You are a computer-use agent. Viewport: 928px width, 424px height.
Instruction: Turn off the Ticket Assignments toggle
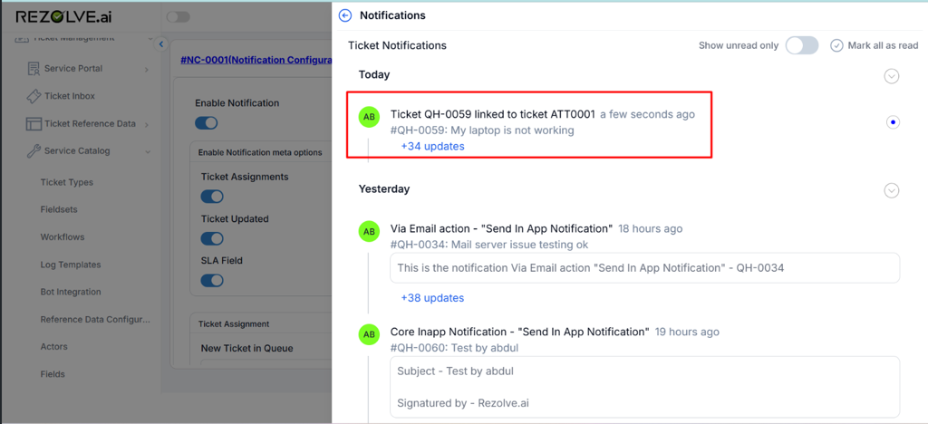pyautogui.click(x=211, y=197)
